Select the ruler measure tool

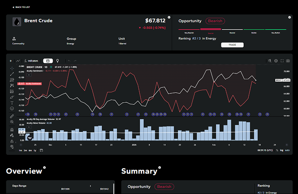tap(12, 116)
